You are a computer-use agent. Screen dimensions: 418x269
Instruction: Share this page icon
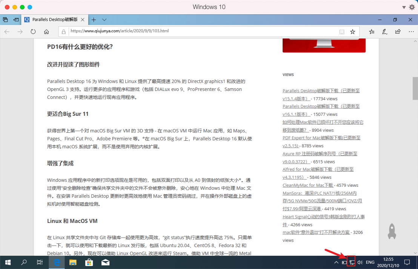pos(398,32)
